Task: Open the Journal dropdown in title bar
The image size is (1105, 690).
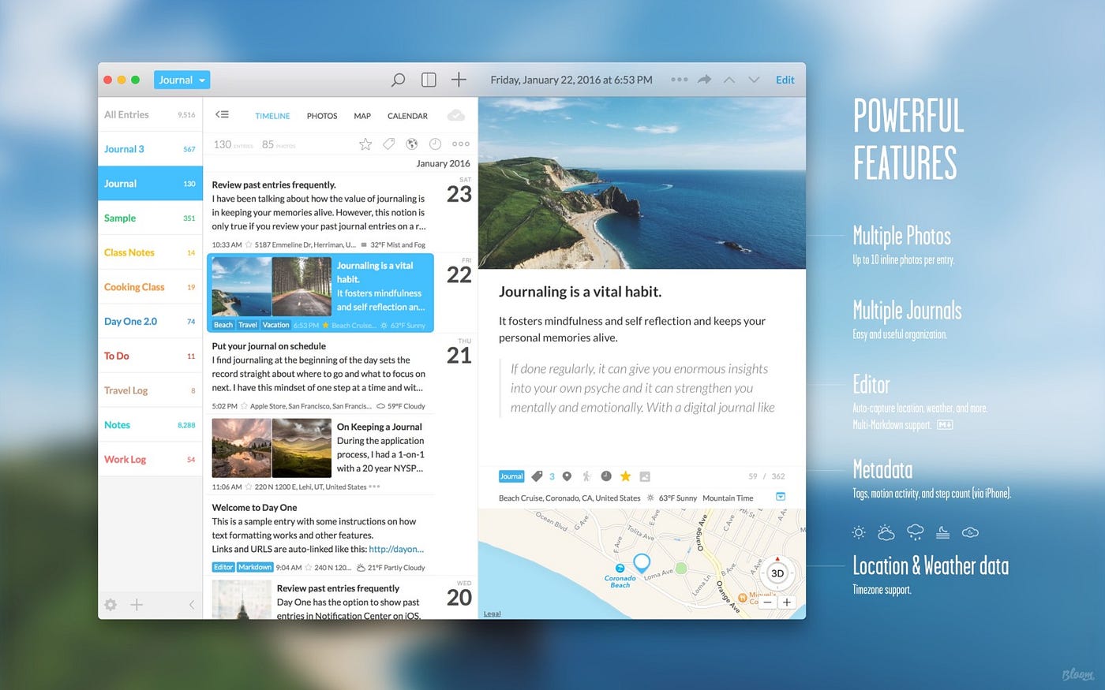Action: pos(182,80)
